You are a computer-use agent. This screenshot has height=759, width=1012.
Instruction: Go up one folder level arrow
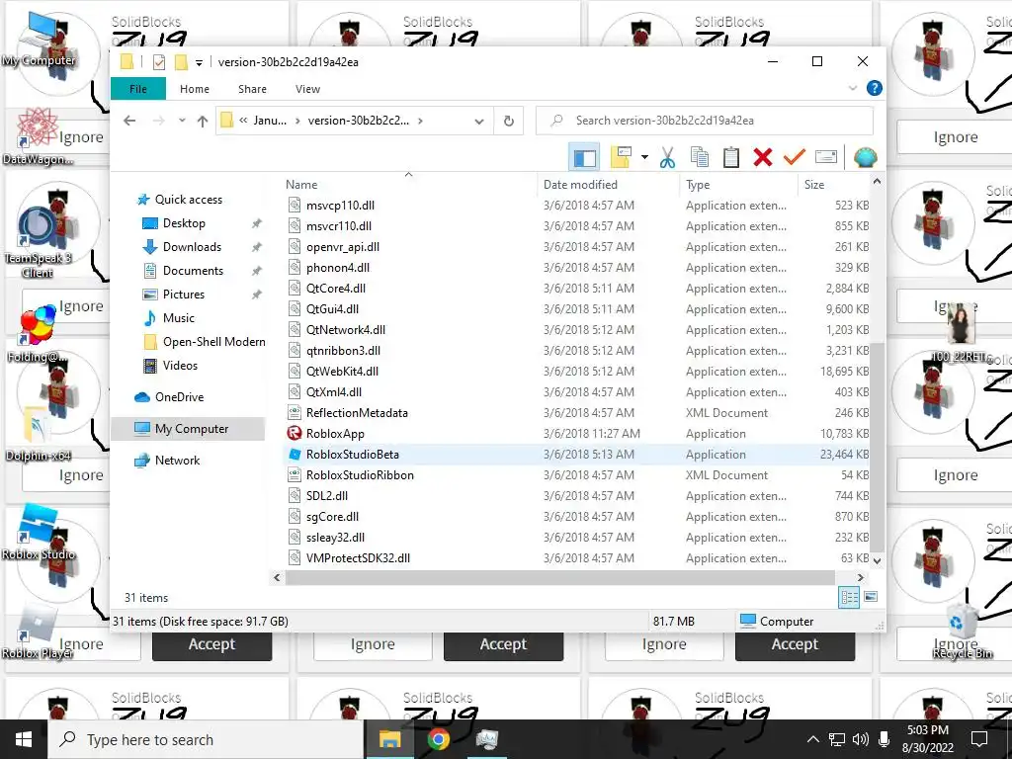pyautogui.click(x=203, y=121)
